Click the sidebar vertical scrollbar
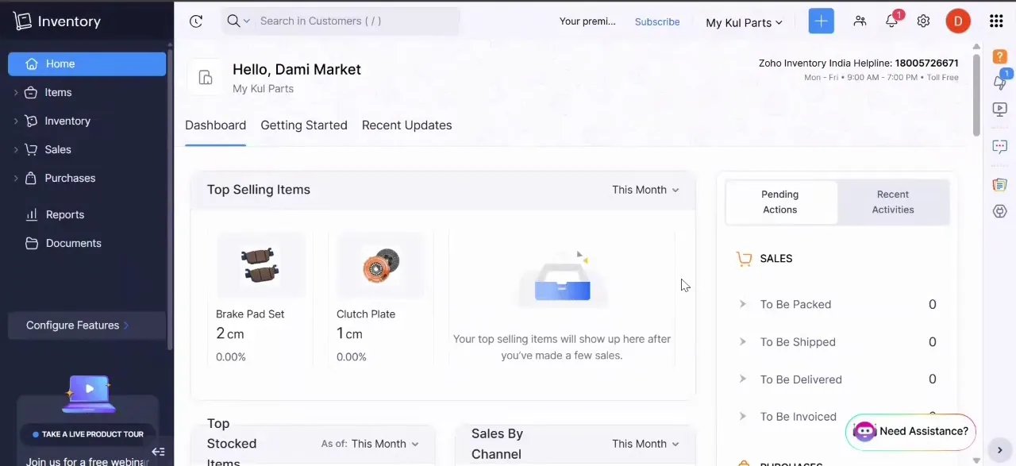Viewport: 1016px width, 466px height. pos(170,198)
